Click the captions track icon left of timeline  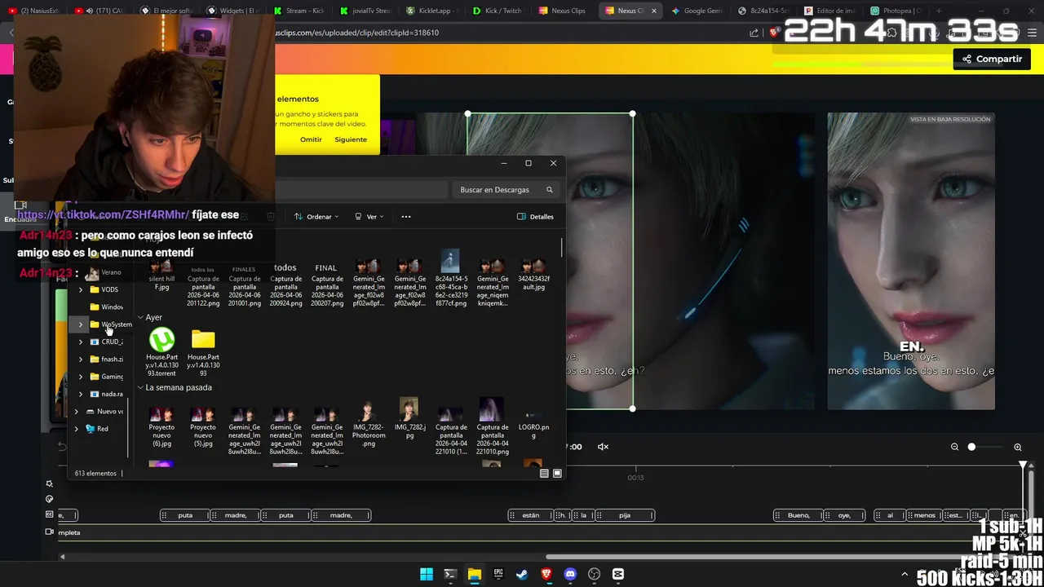tap(50, 514)
